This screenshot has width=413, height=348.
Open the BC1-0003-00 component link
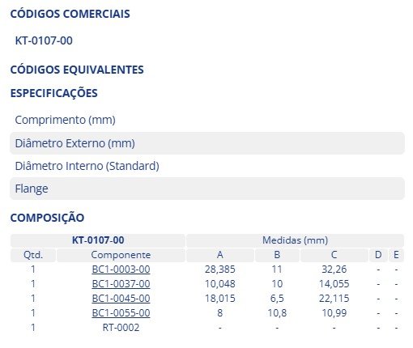[121, 269]
